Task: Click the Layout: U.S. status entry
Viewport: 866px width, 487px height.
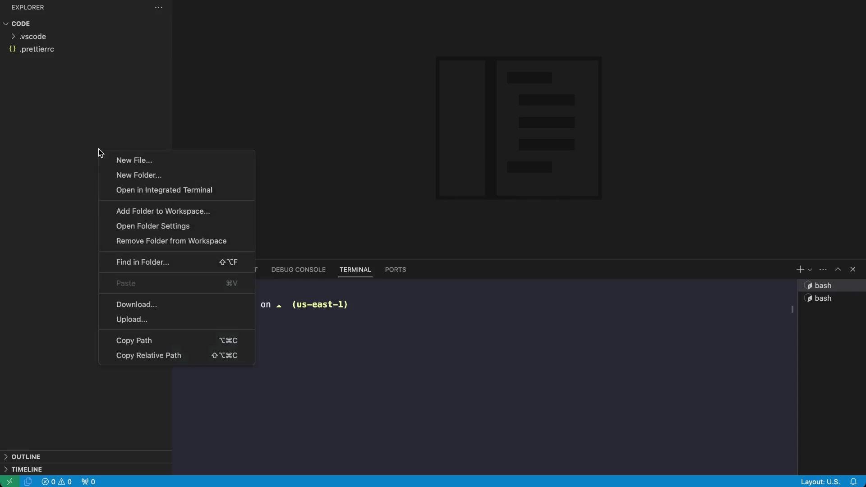Action: [820, 482]
